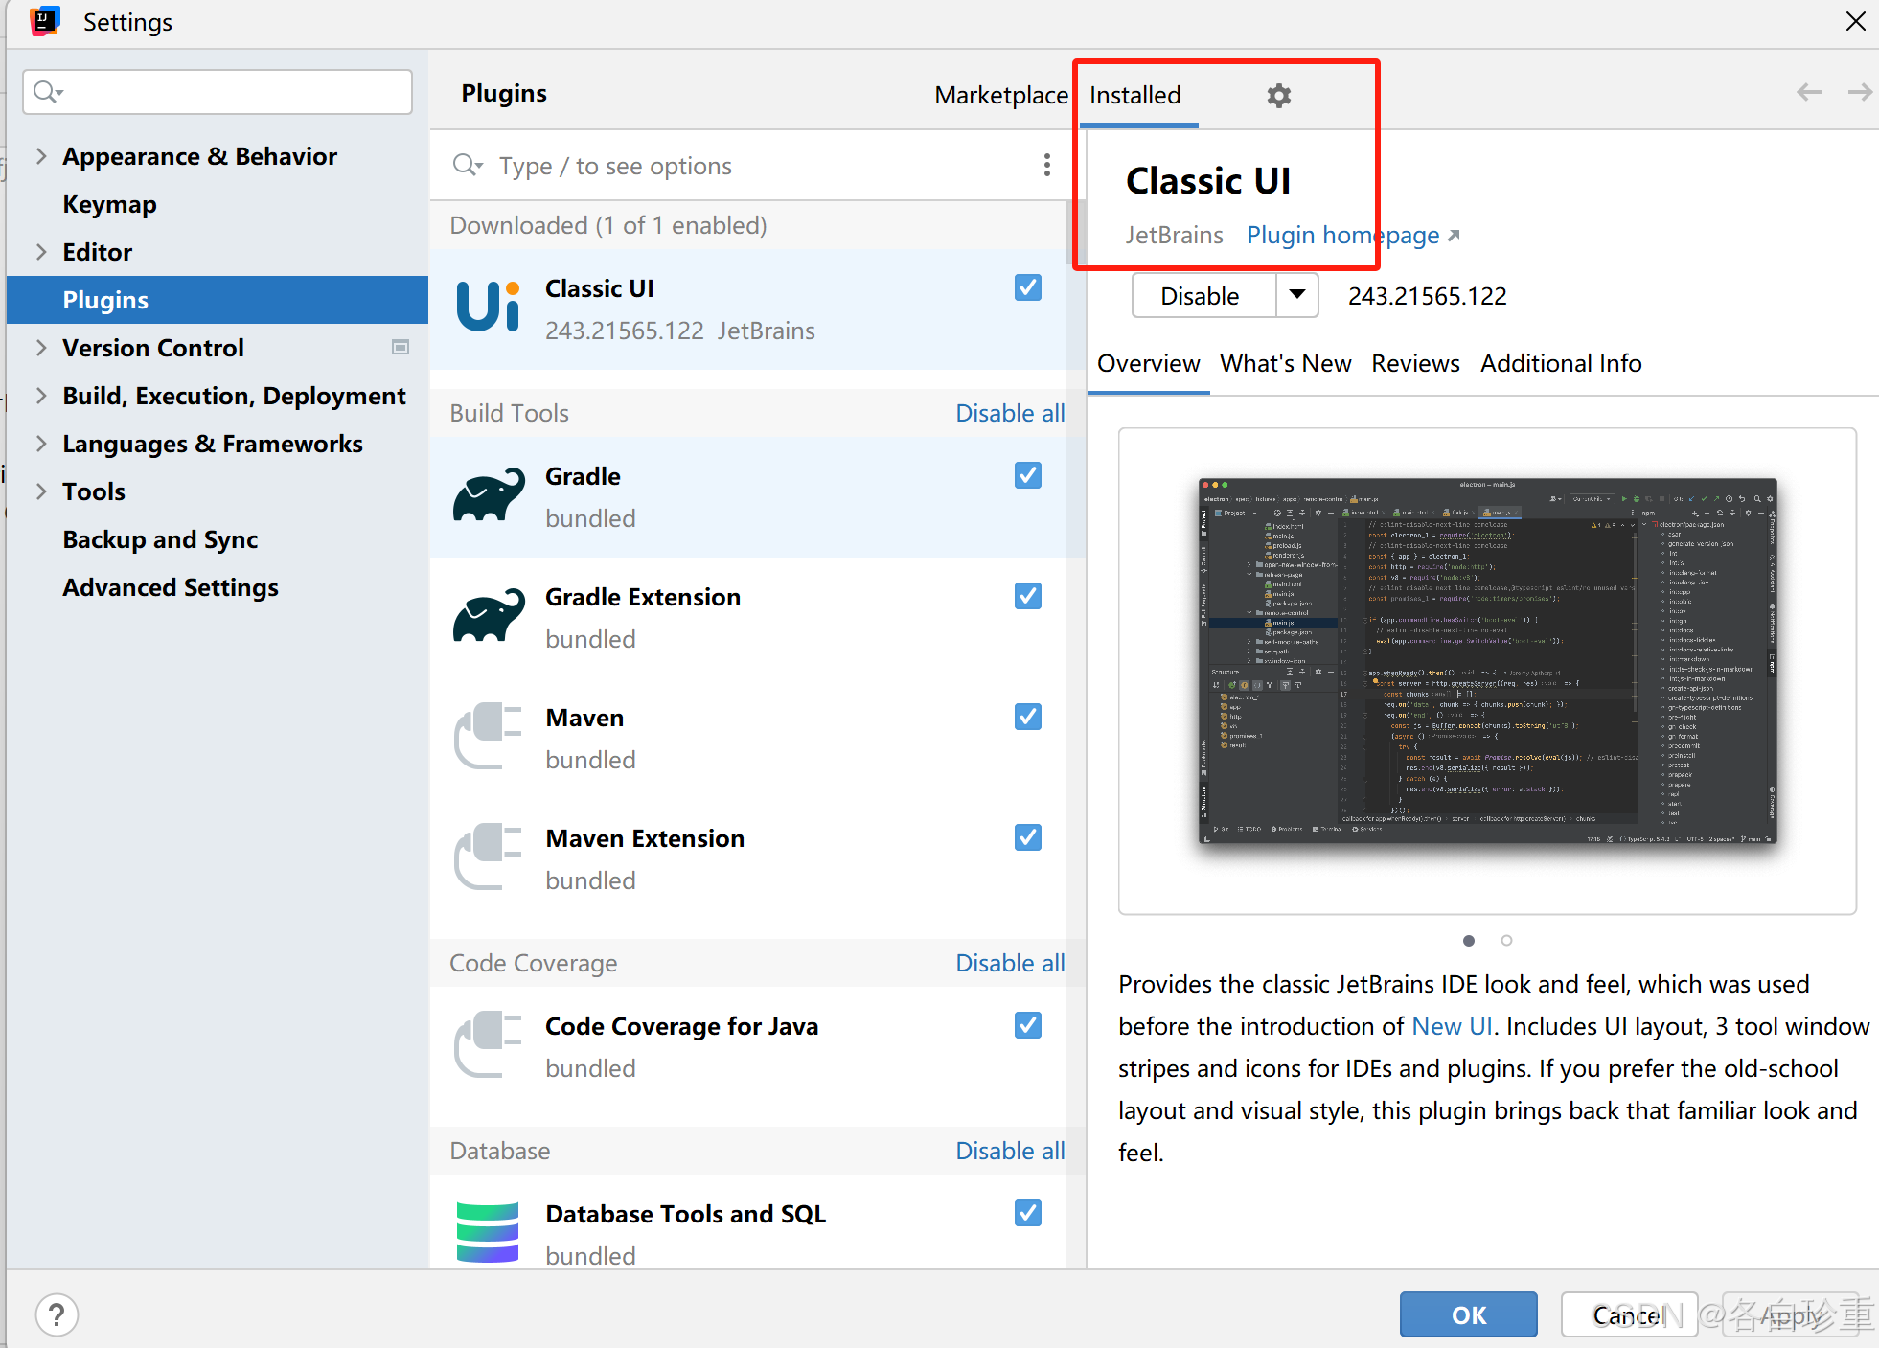Click the Classic UI plugin icon

point(489,308)
